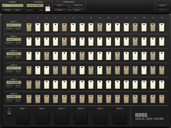The image size is (171, 128).
Task: Switch to the MIXER component
Action: point(78,10)
